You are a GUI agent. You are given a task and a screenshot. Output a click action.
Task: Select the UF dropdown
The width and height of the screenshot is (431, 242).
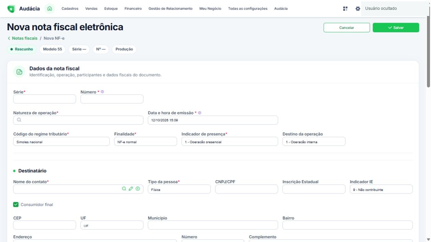112,225
